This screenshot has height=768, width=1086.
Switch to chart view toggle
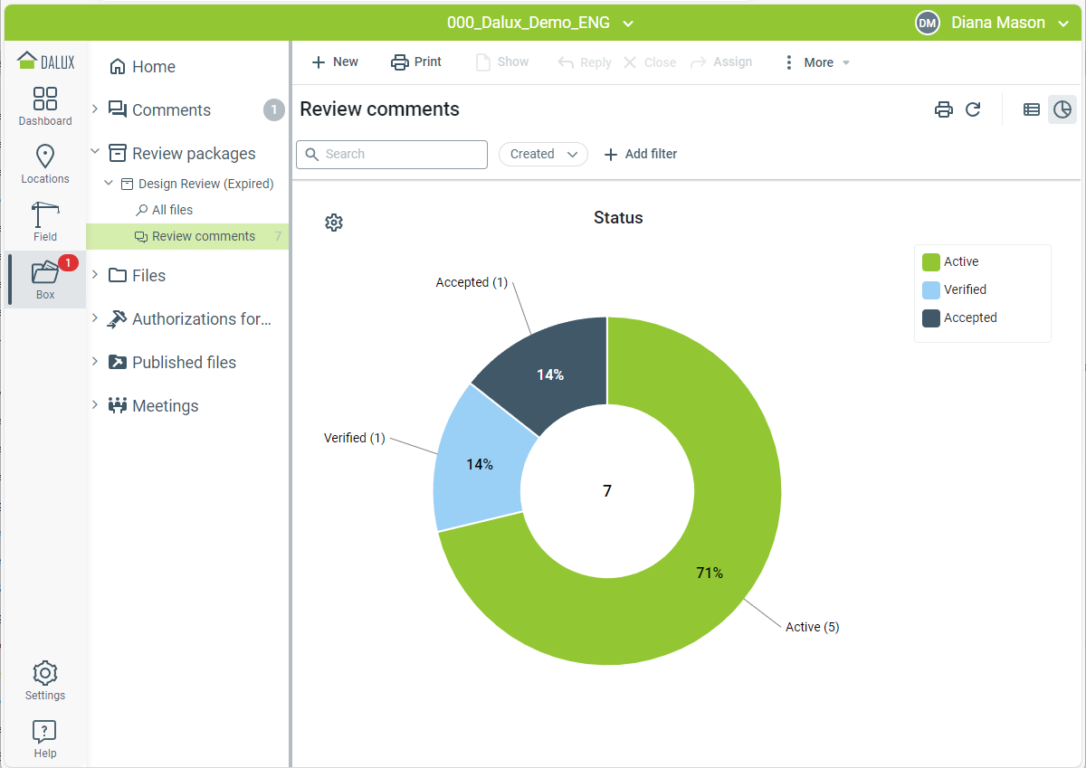tap(1062, 109)
